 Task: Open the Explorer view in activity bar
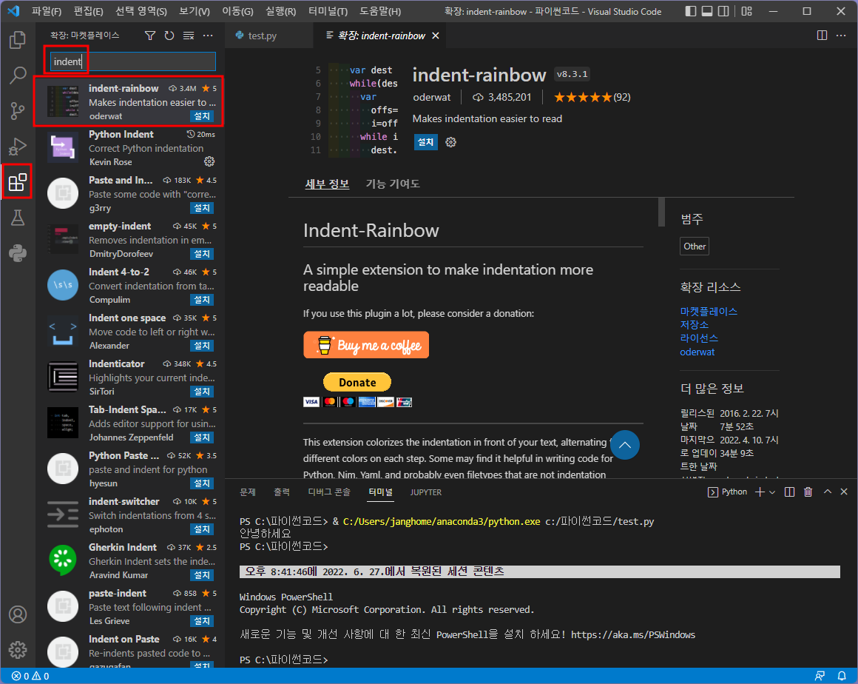tap(18, 40)
